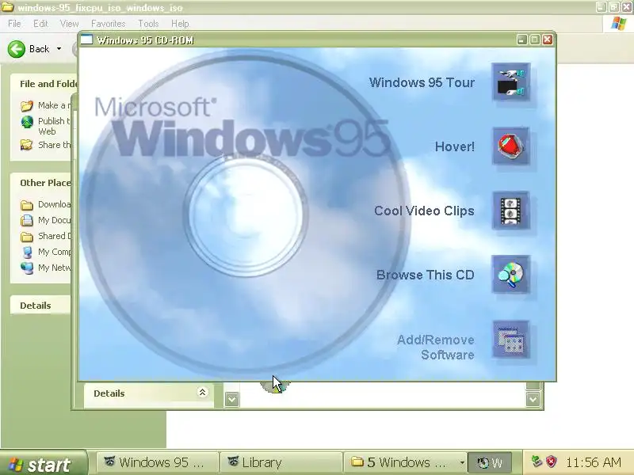634x475 pixels.
Task: Click the left Details panel header
Action: tap(40, 306)
